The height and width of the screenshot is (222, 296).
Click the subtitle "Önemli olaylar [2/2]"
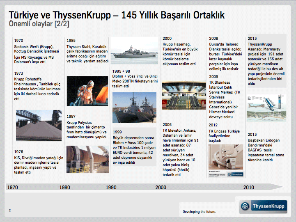point(39,24)
